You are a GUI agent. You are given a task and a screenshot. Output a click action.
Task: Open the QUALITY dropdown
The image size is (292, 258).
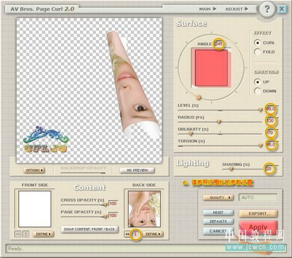pyautogui.click(x=218, y=197)
